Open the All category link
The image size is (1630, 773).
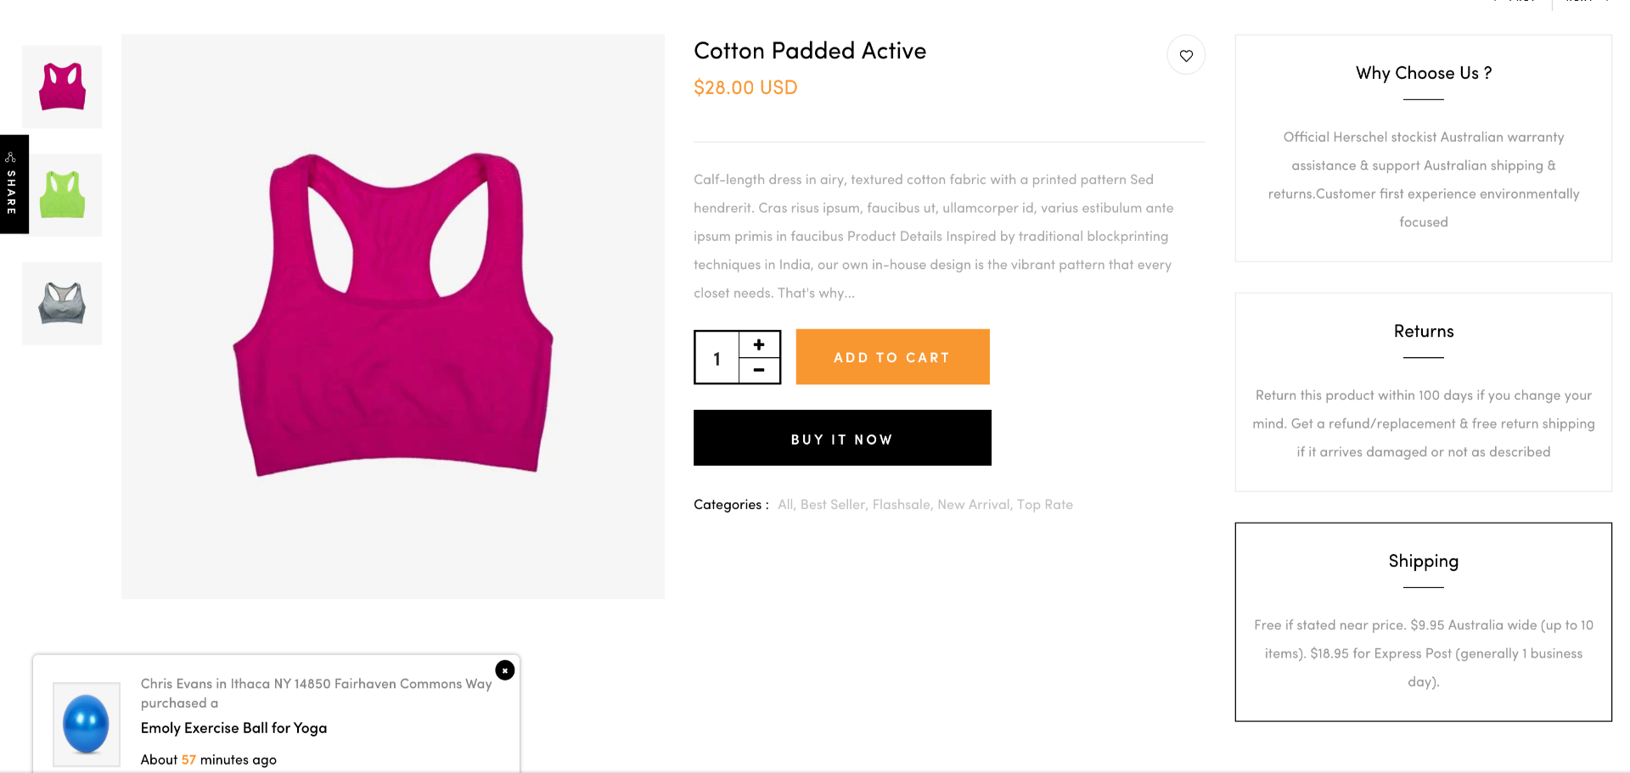pyautogui.click(x=785, y=505)
